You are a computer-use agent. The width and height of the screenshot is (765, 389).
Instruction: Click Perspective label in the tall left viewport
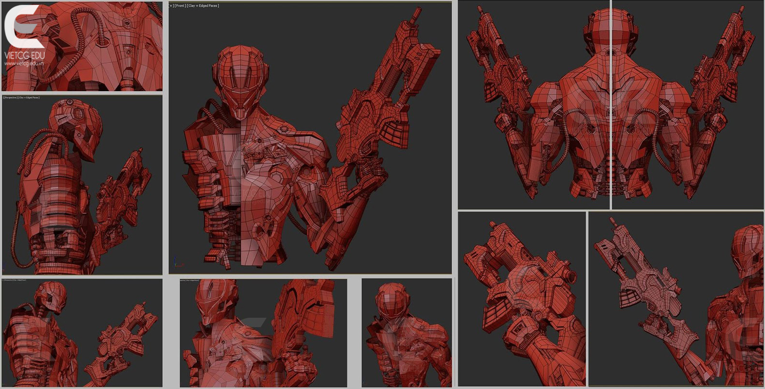[10, 97]
